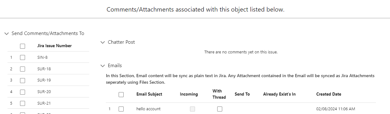Check the SIN-8 issue checkbox
Image resolution: width=390 pixels, height=114 pixels.
tap(23, 57)
